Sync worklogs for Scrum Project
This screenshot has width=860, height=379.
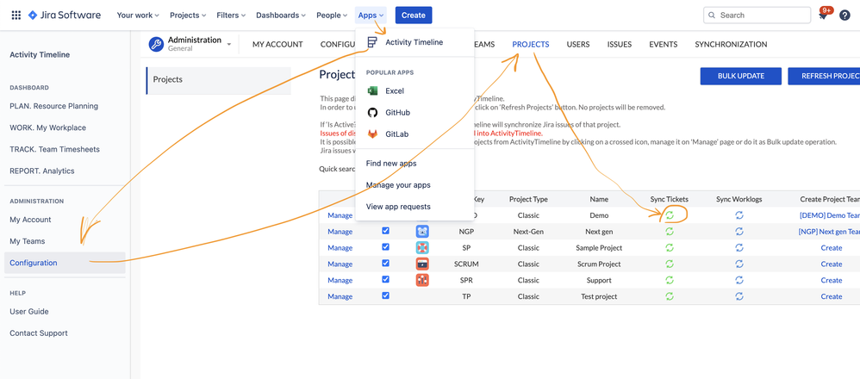click(x=739, y=264)
